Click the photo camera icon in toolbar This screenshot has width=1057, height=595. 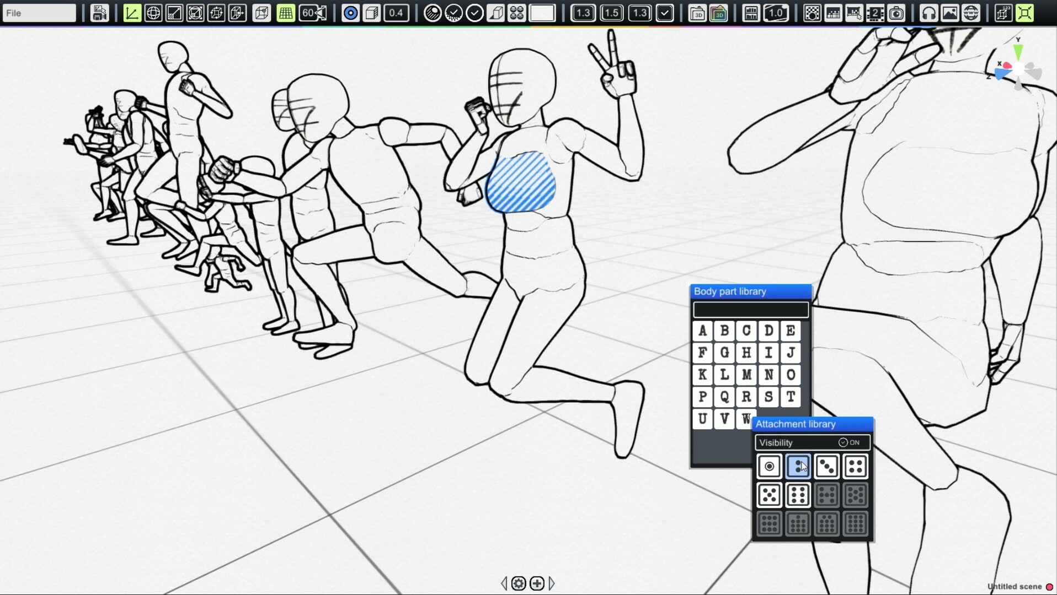point(896,13)
